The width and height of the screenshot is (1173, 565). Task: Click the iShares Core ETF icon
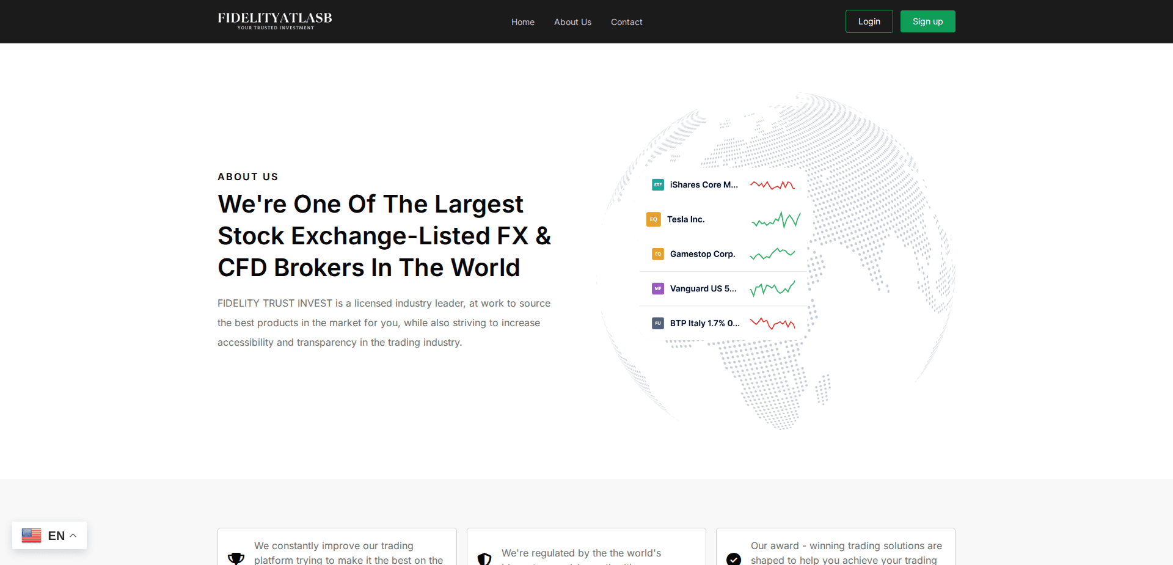tap(658, 184)
